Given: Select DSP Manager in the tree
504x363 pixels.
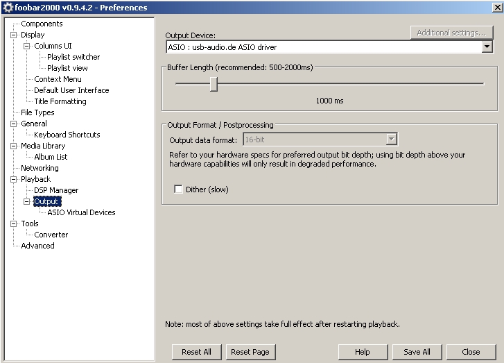Looking at the screenshot, I should click(56, 190).
